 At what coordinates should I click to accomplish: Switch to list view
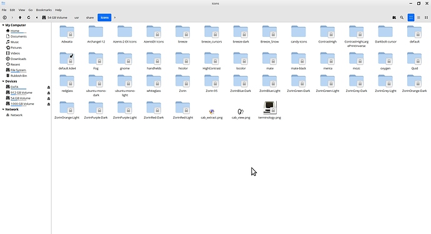[x=419, y=18]
